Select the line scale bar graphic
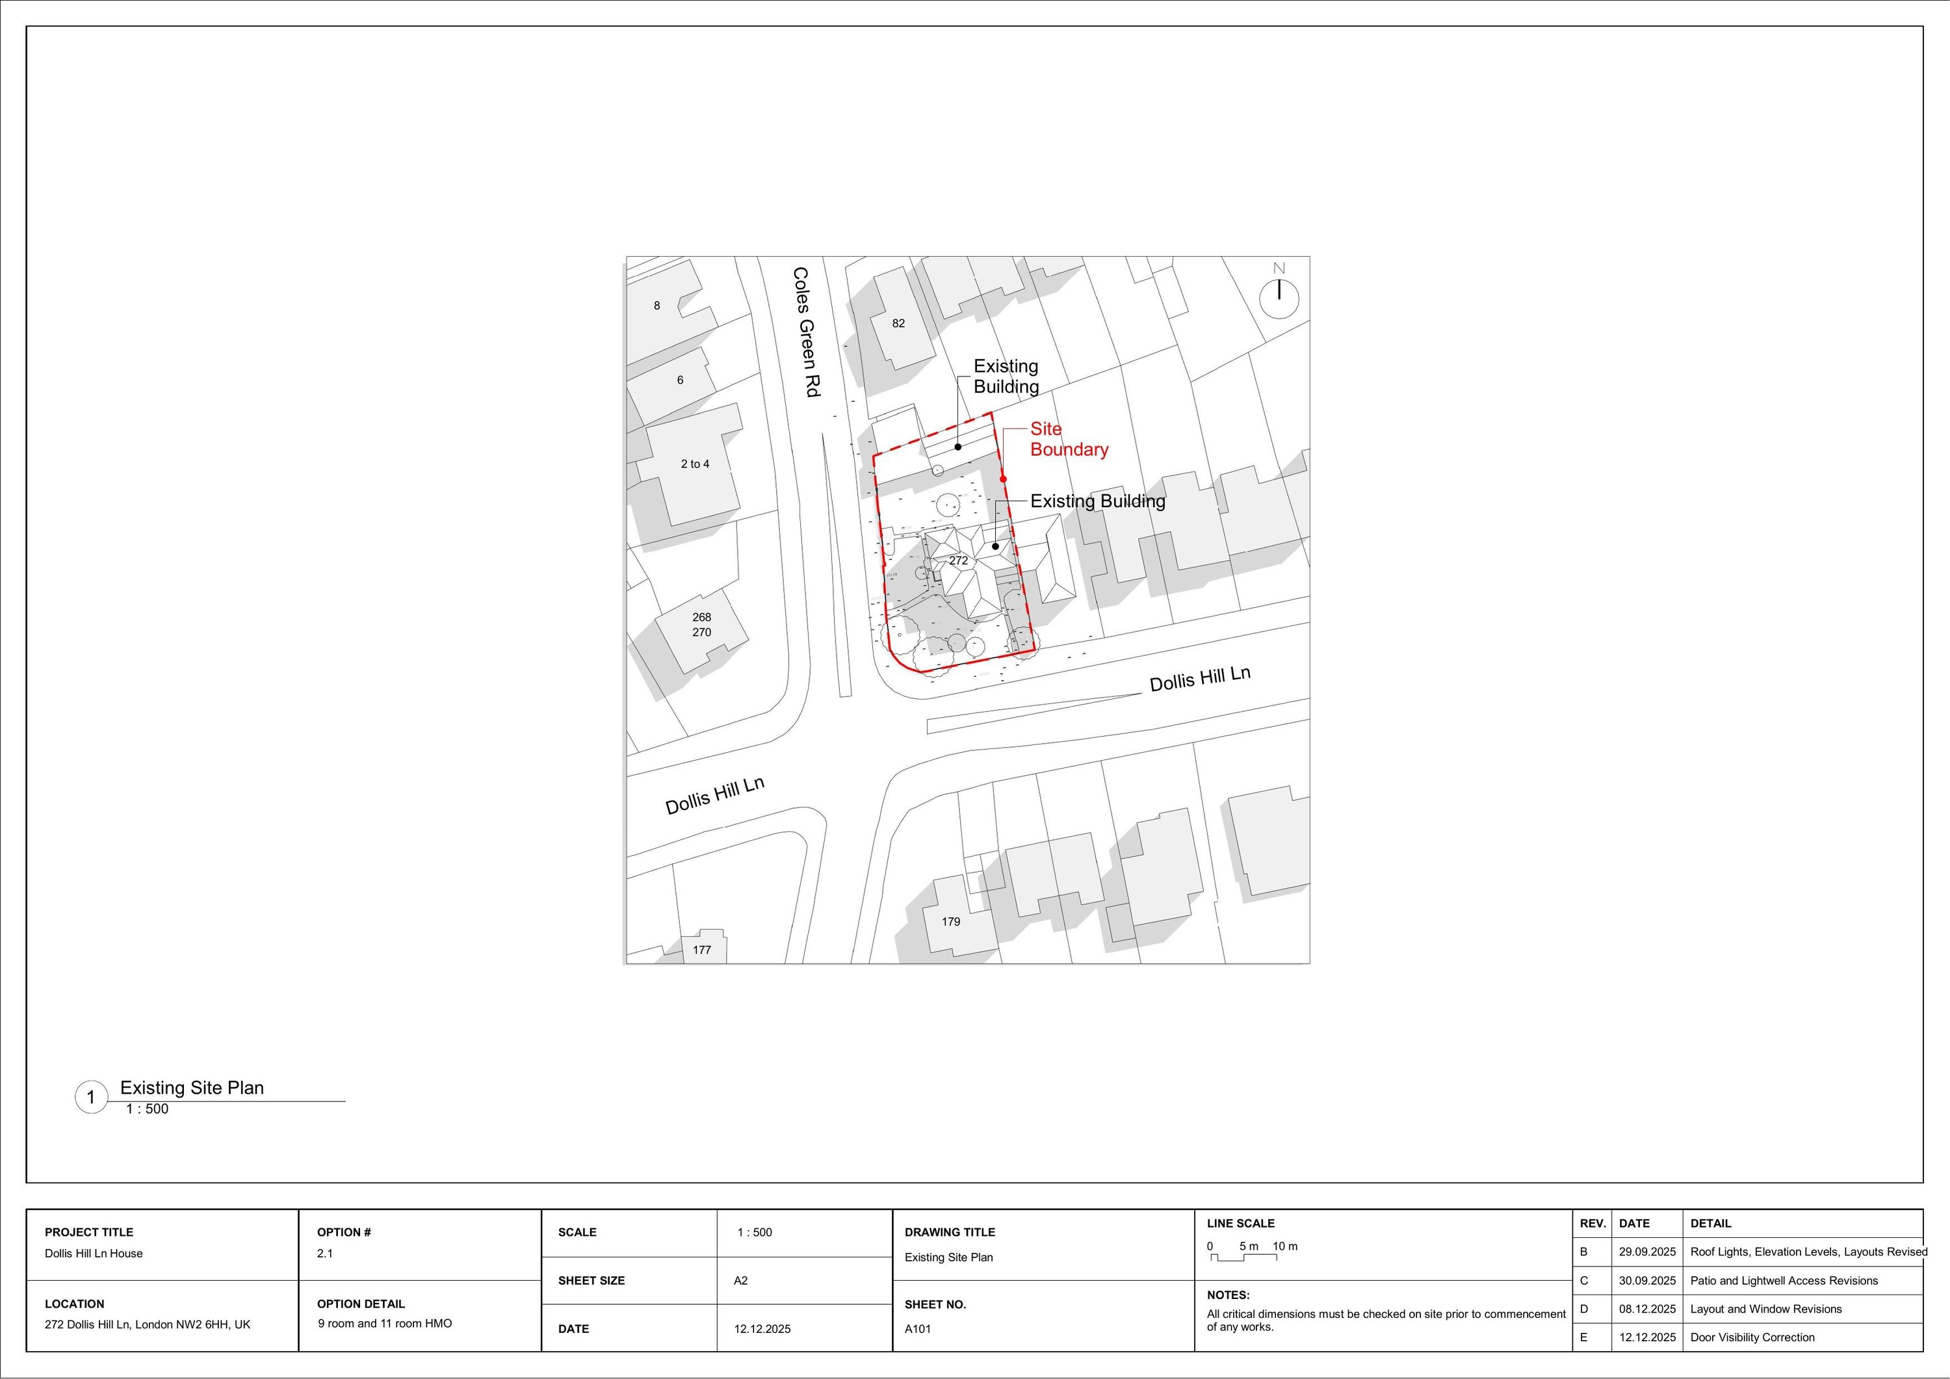Viewport: 1950px width, 1379px height. (x=1244, y=1259)
